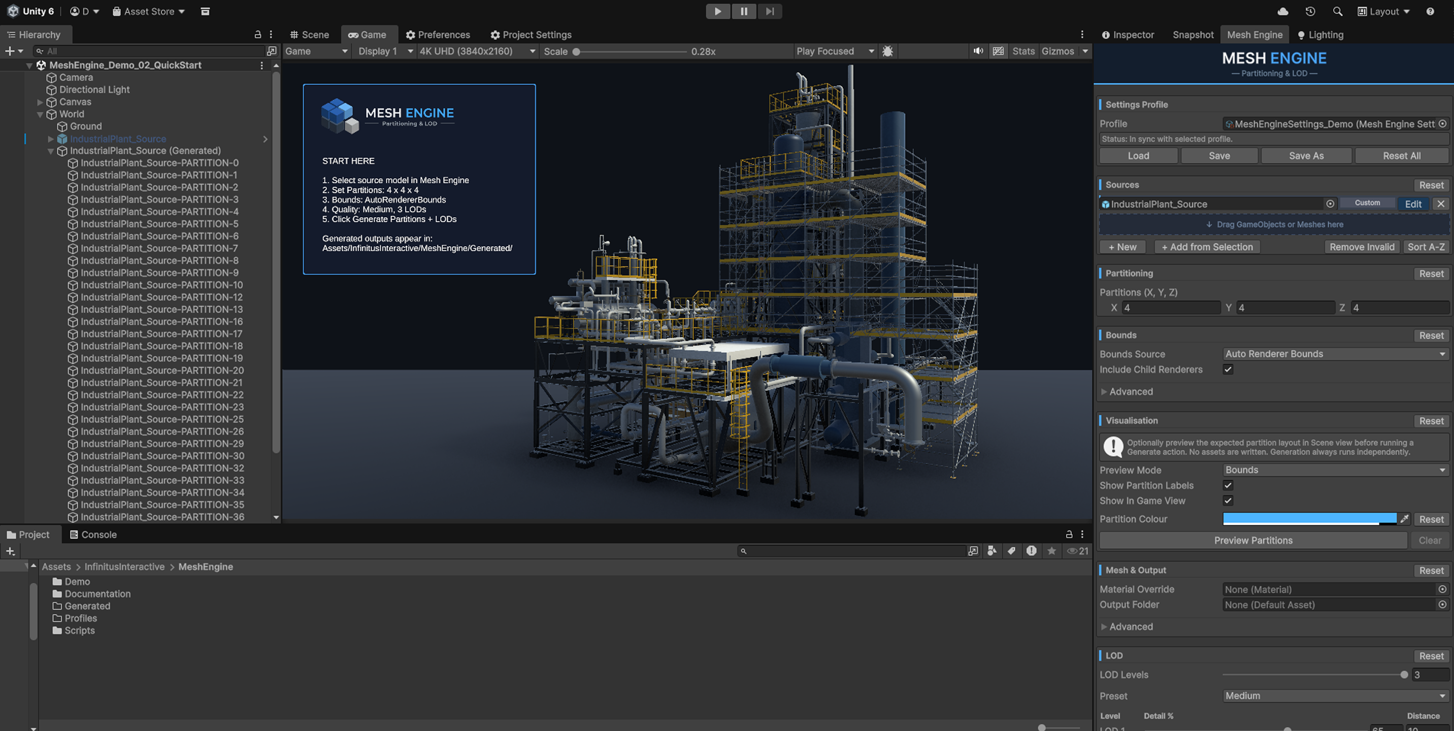Open Project search window icon
This screenshot has height=731, width=1454.
tap(973, 551)
